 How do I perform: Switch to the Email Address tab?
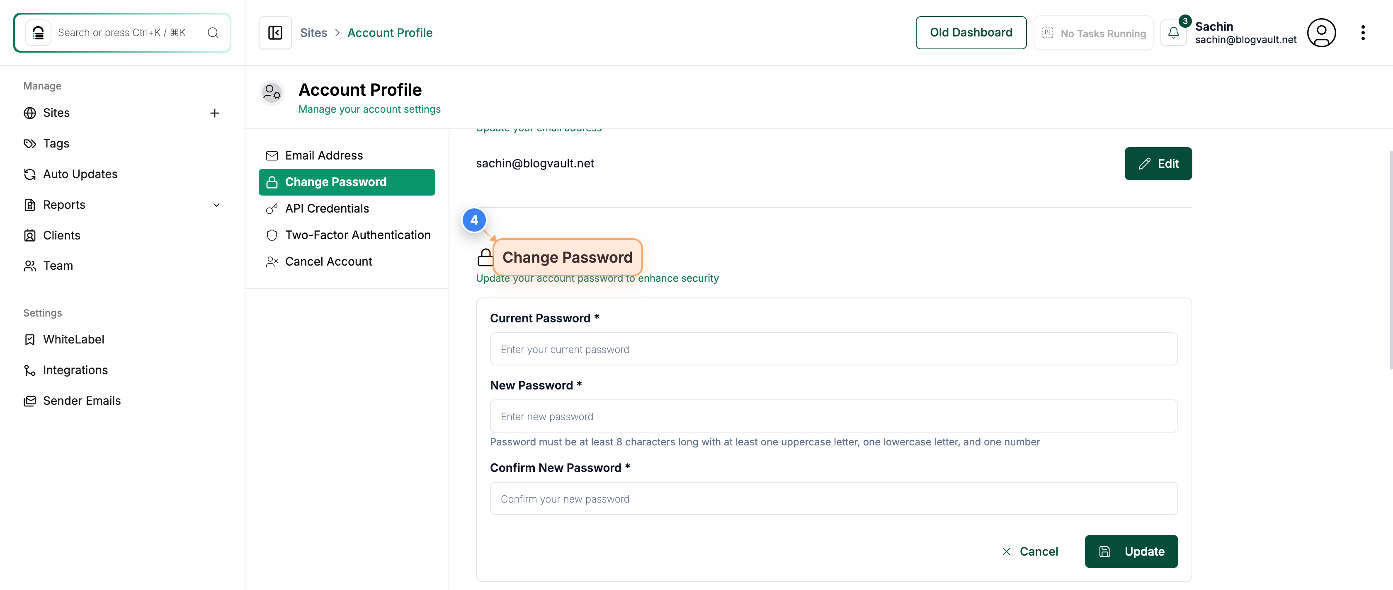click(x=324, y=155)
